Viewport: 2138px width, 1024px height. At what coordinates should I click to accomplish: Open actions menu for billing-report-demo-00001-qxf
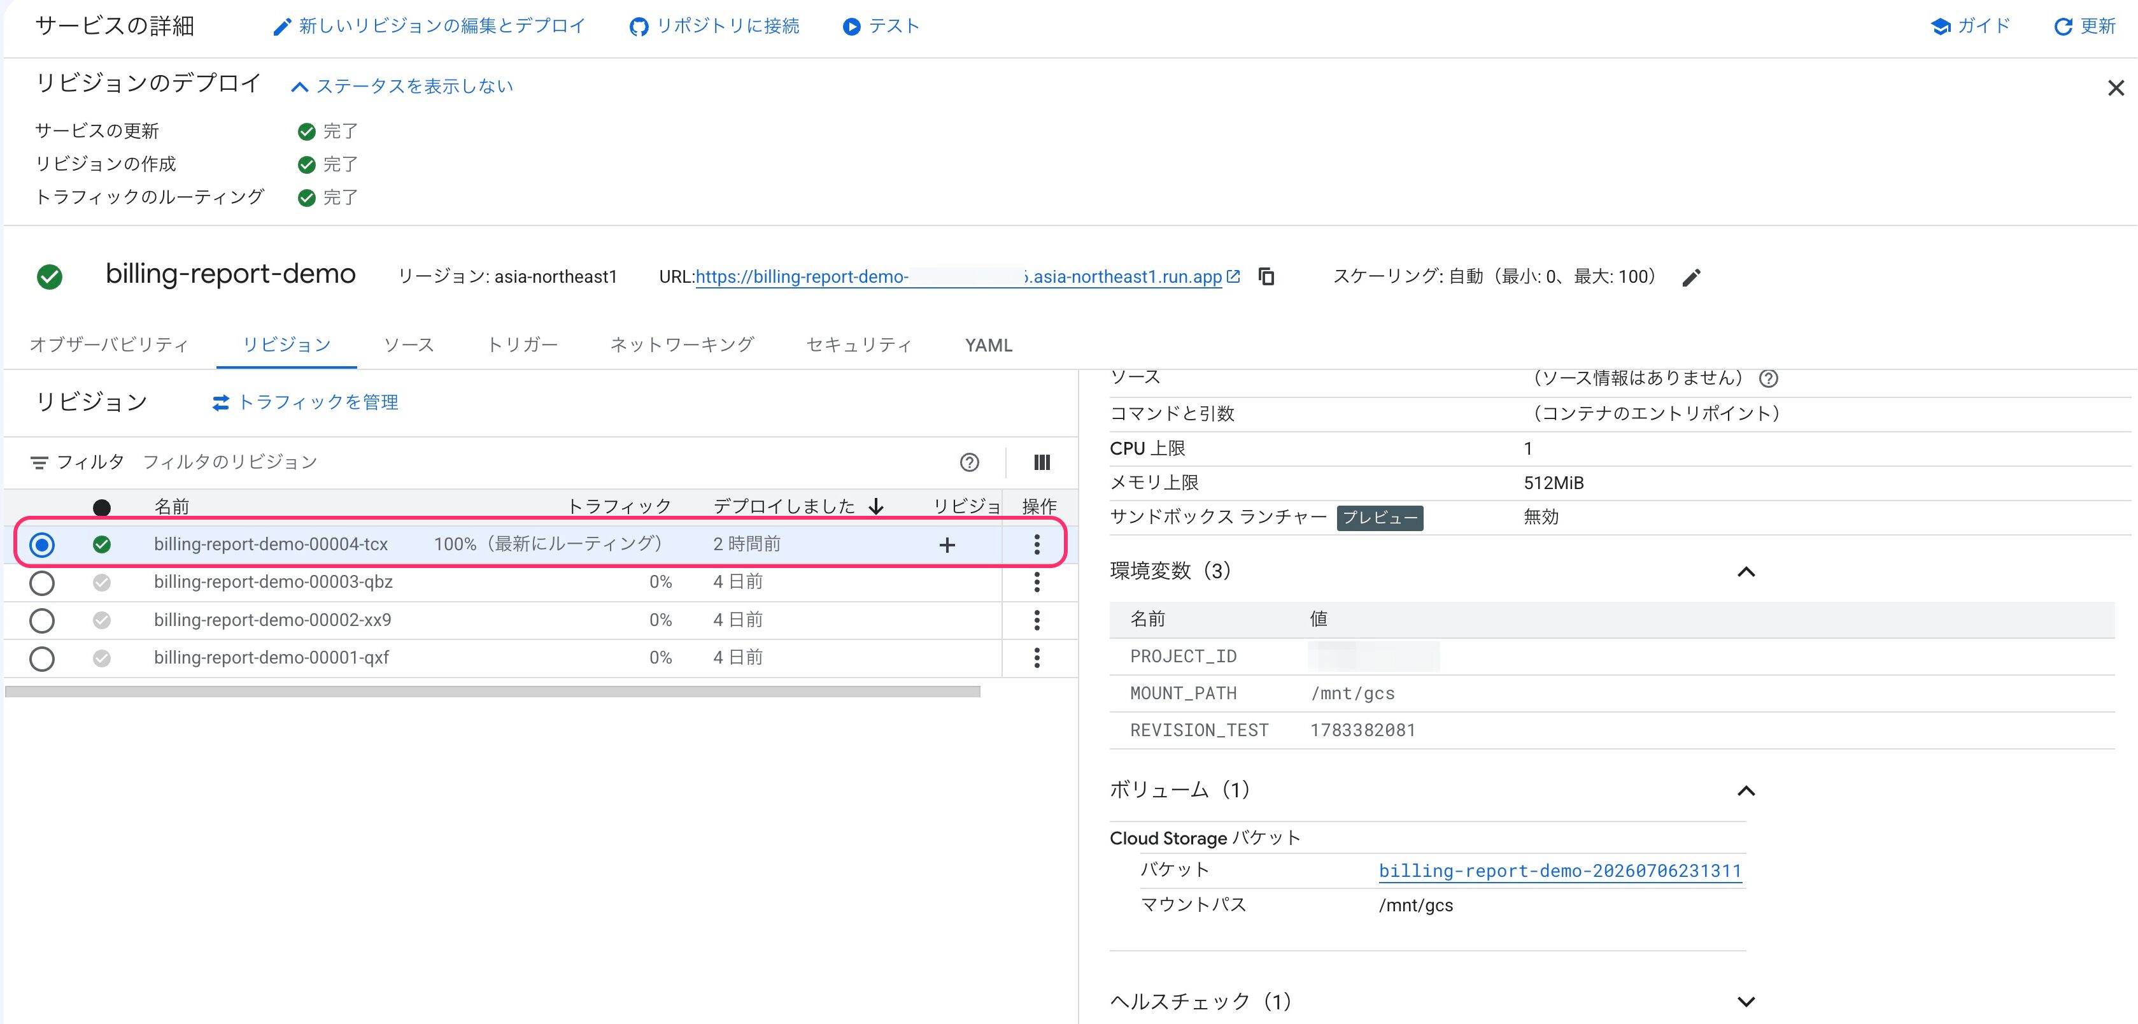1037,658
